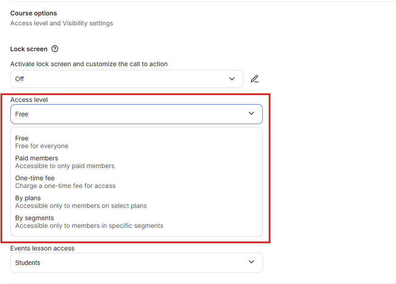
Task: Click the Access level field label
Action: [x=29, y=100]
